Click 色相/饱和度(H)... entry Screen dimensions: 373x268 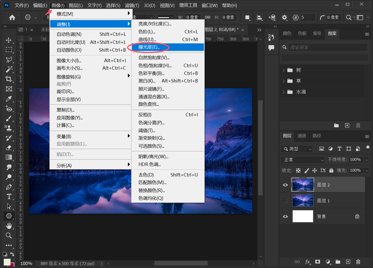[x=168, y=65]
